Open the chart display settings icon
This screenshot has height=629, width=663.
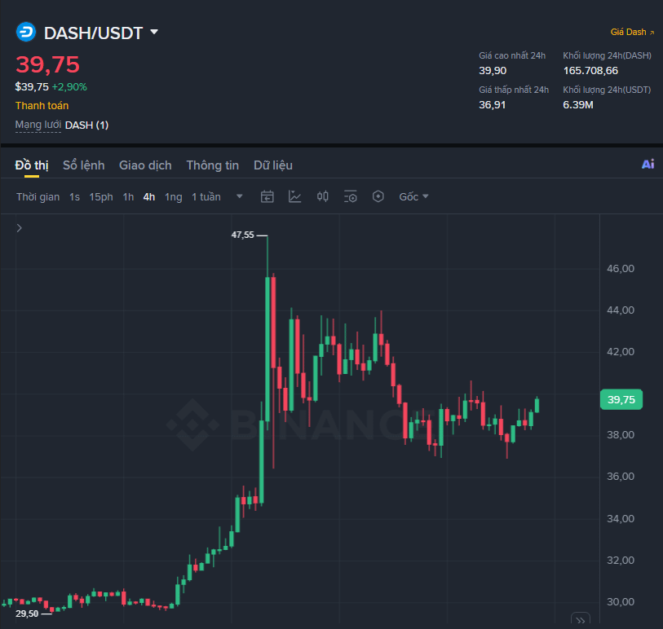click(351, 196)
